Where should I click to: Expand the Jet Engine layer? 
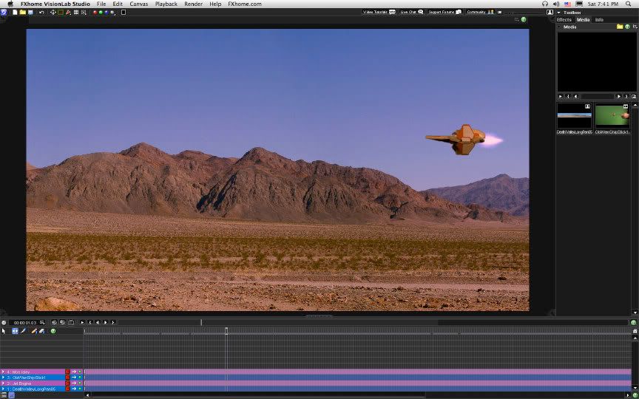tap(3, 383)
